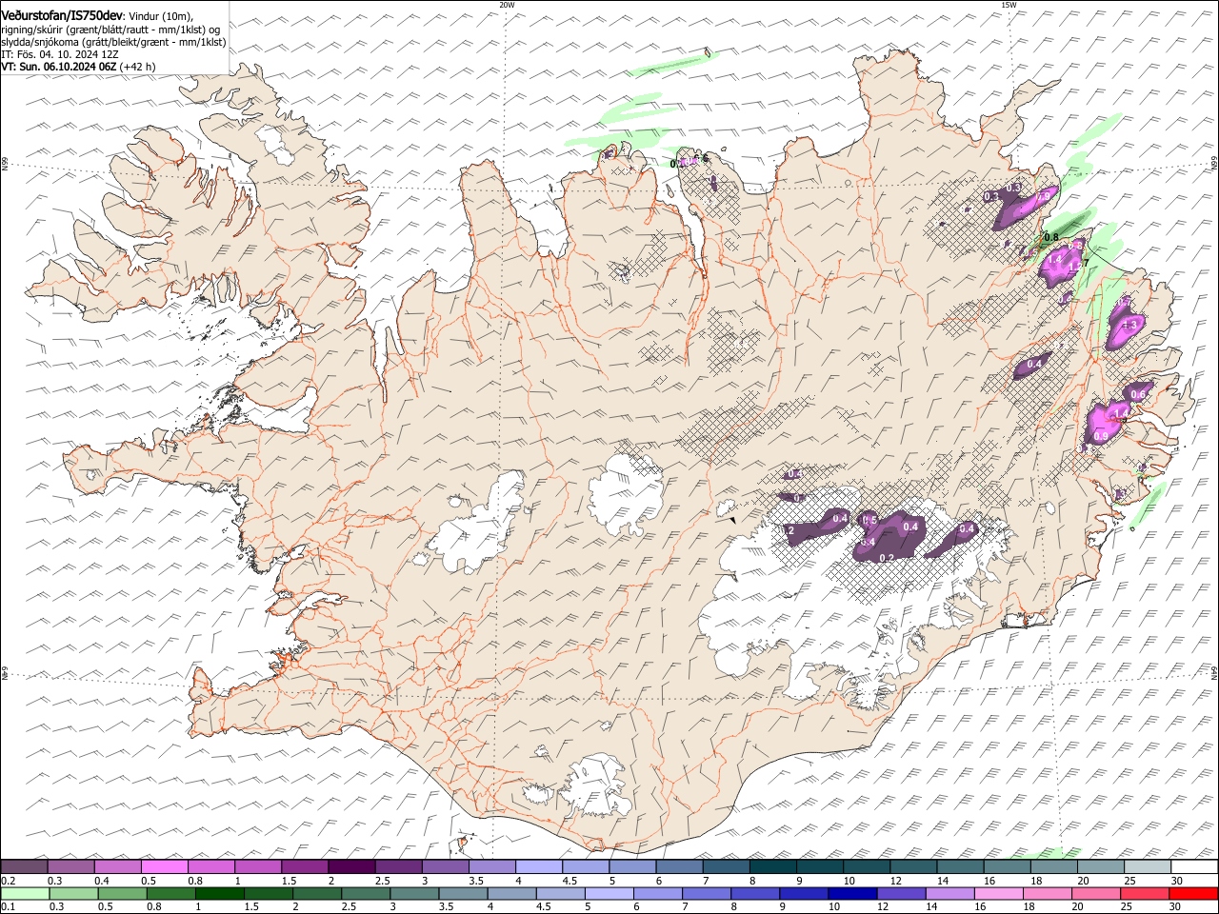Click lower legend swatch starting at 2.5
The height and width of the screenshot is (914, 1219).
point(366,894)
